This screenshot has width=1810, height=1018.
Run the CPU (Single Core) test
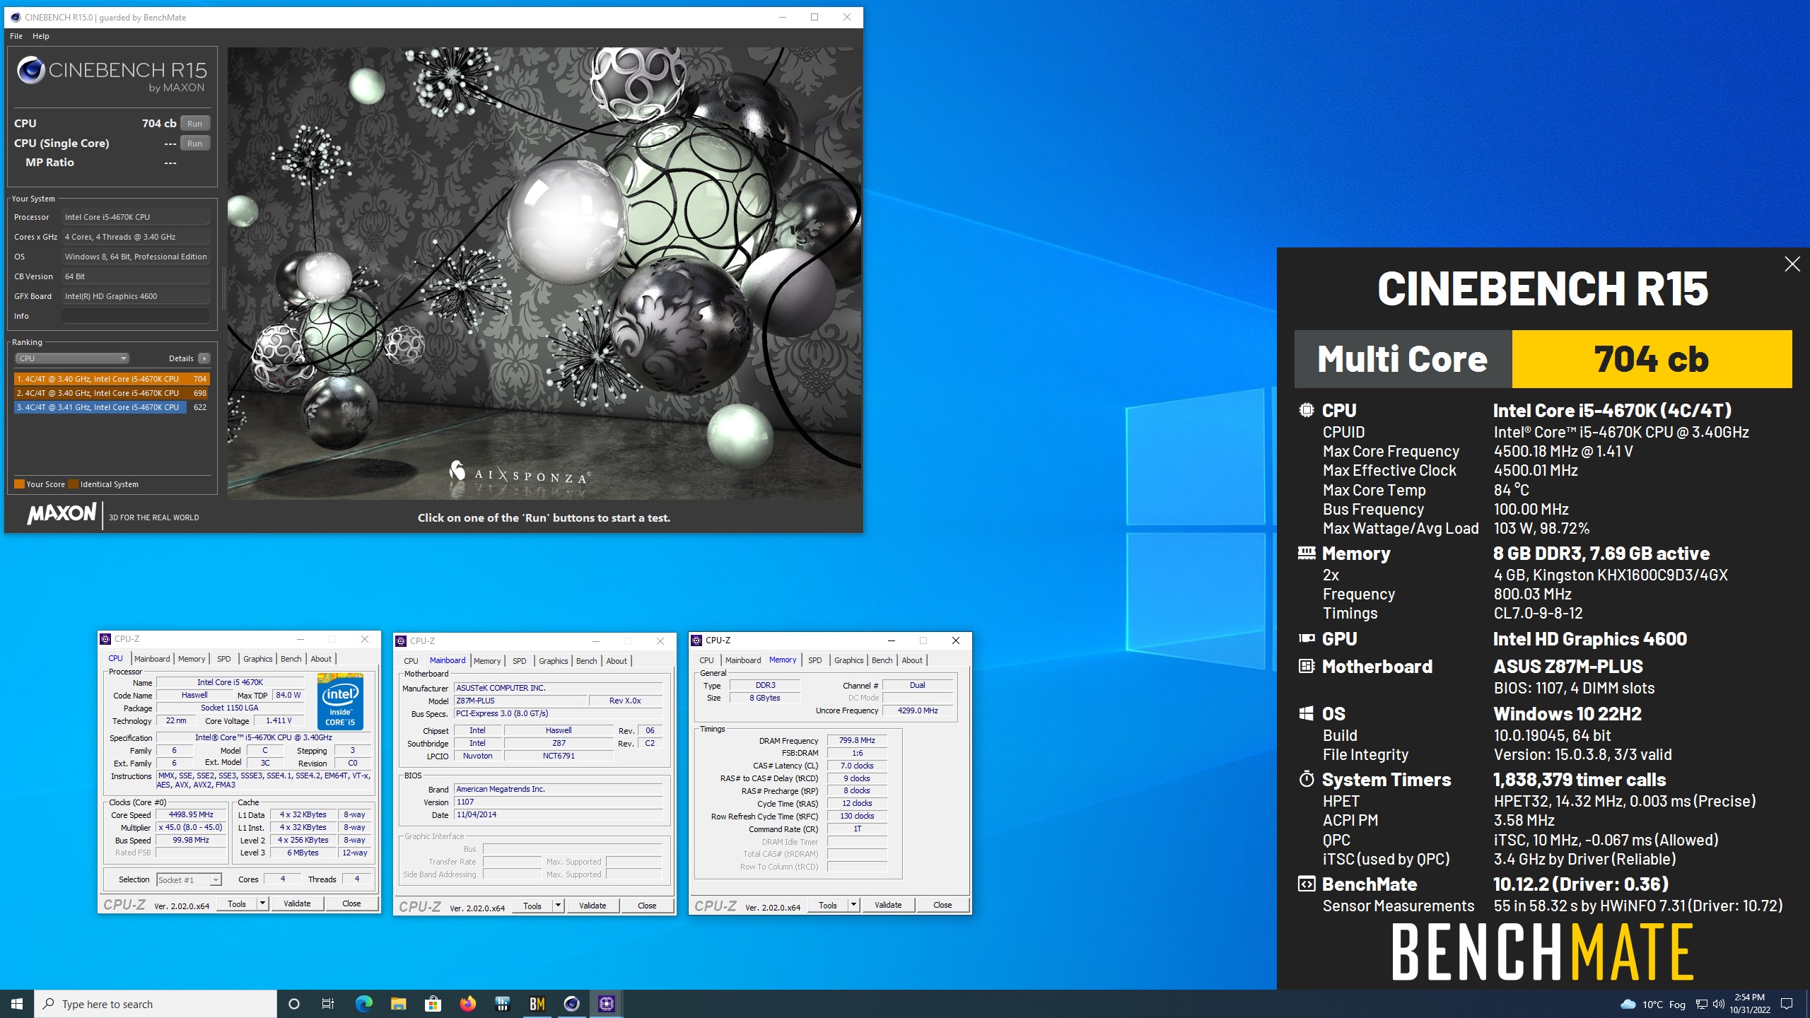(x=195, y=143)
